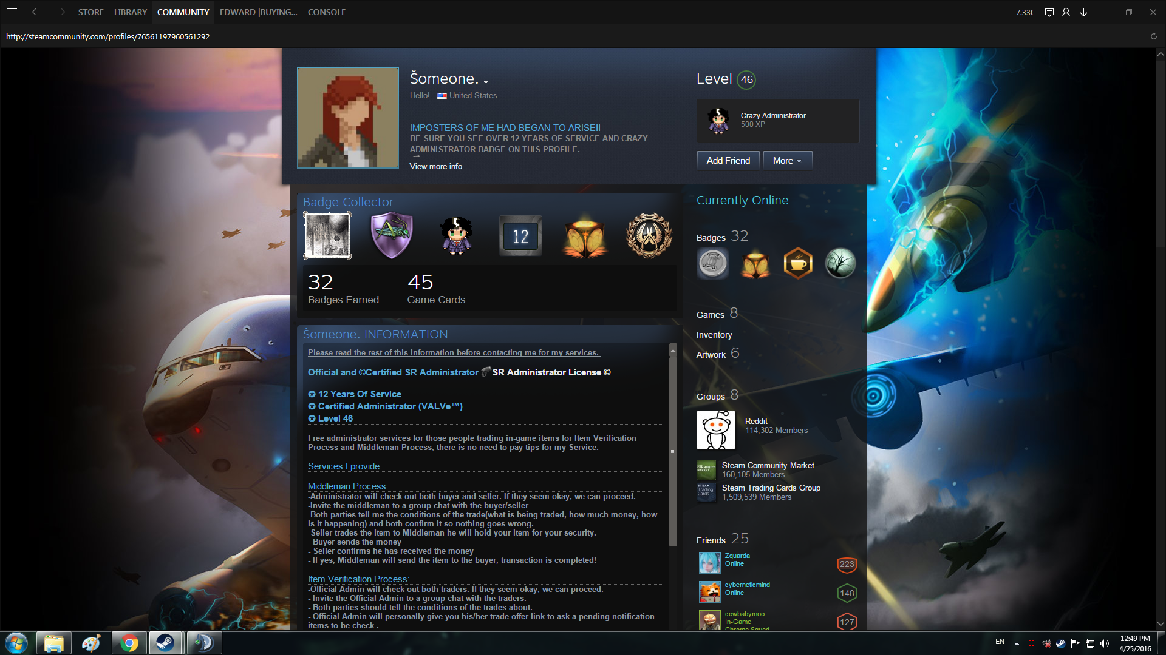Expand the username history arrow
The image size is (1166, 655).
pos(486,82)
